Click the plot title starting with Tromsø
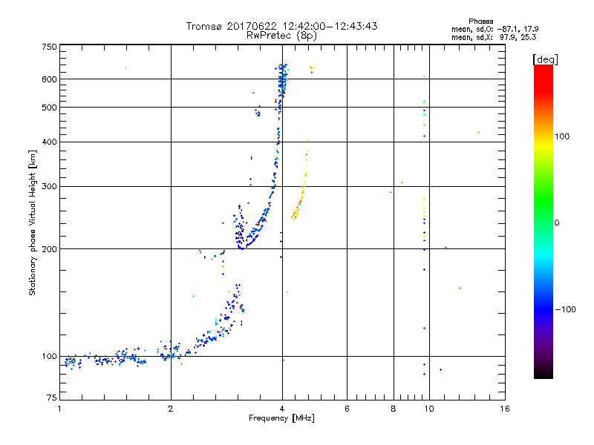Image resolution: width=594 pixels, height=445 pixels. pyautogui.click(x=281, y=26)
